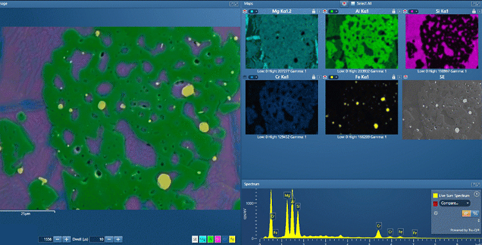Decrease the 1556 value with minus button

pos(57,239)
